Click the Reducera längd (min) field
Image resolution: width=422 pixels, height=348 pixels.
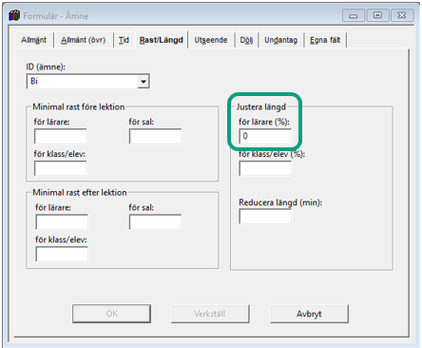pos(265,217)
